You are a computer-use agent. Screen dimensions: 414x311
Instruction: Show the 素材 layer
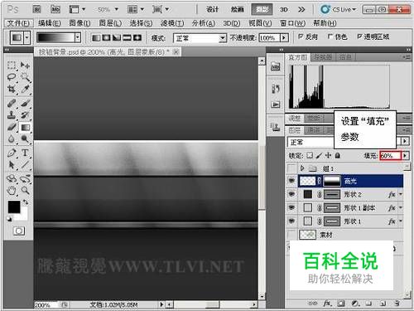click(291, 235)
